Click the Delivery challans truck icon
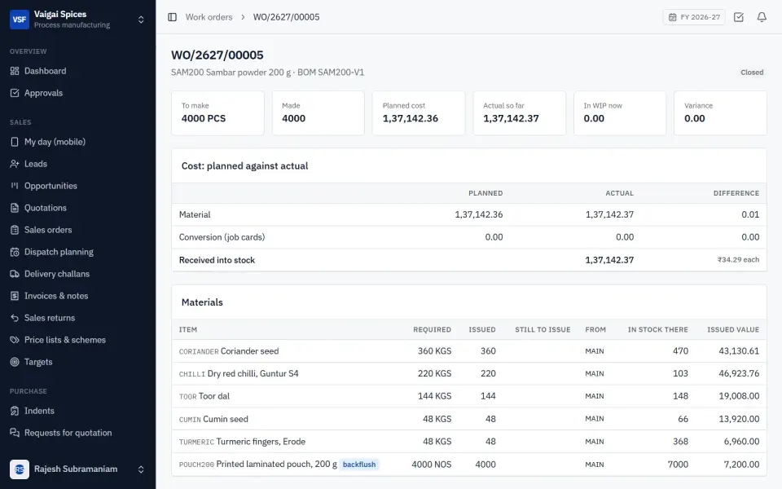Image resolution: width=782 pixels, height=489 pixels. 15,274
